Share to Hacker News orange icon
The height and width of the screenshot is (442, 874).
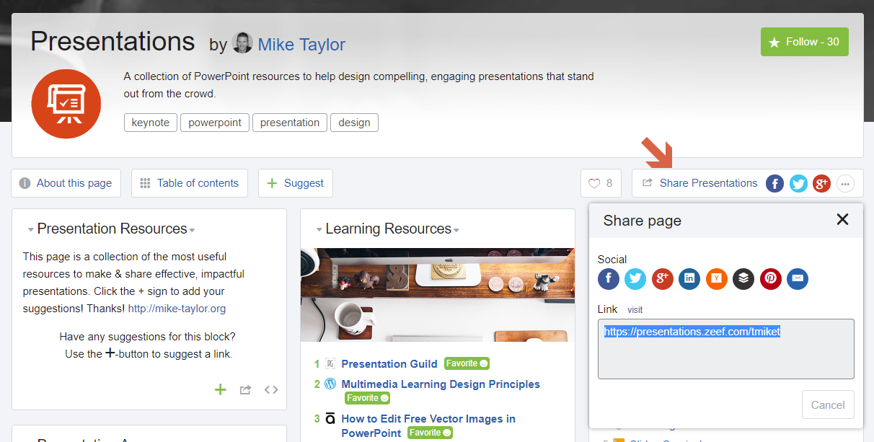pos(716,279)
